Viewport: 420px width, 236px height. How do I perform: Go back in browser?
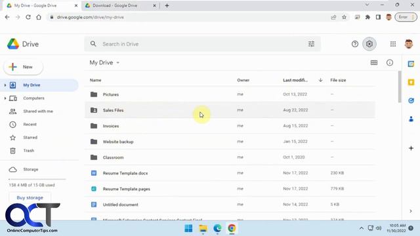click(x=7, y=17)
